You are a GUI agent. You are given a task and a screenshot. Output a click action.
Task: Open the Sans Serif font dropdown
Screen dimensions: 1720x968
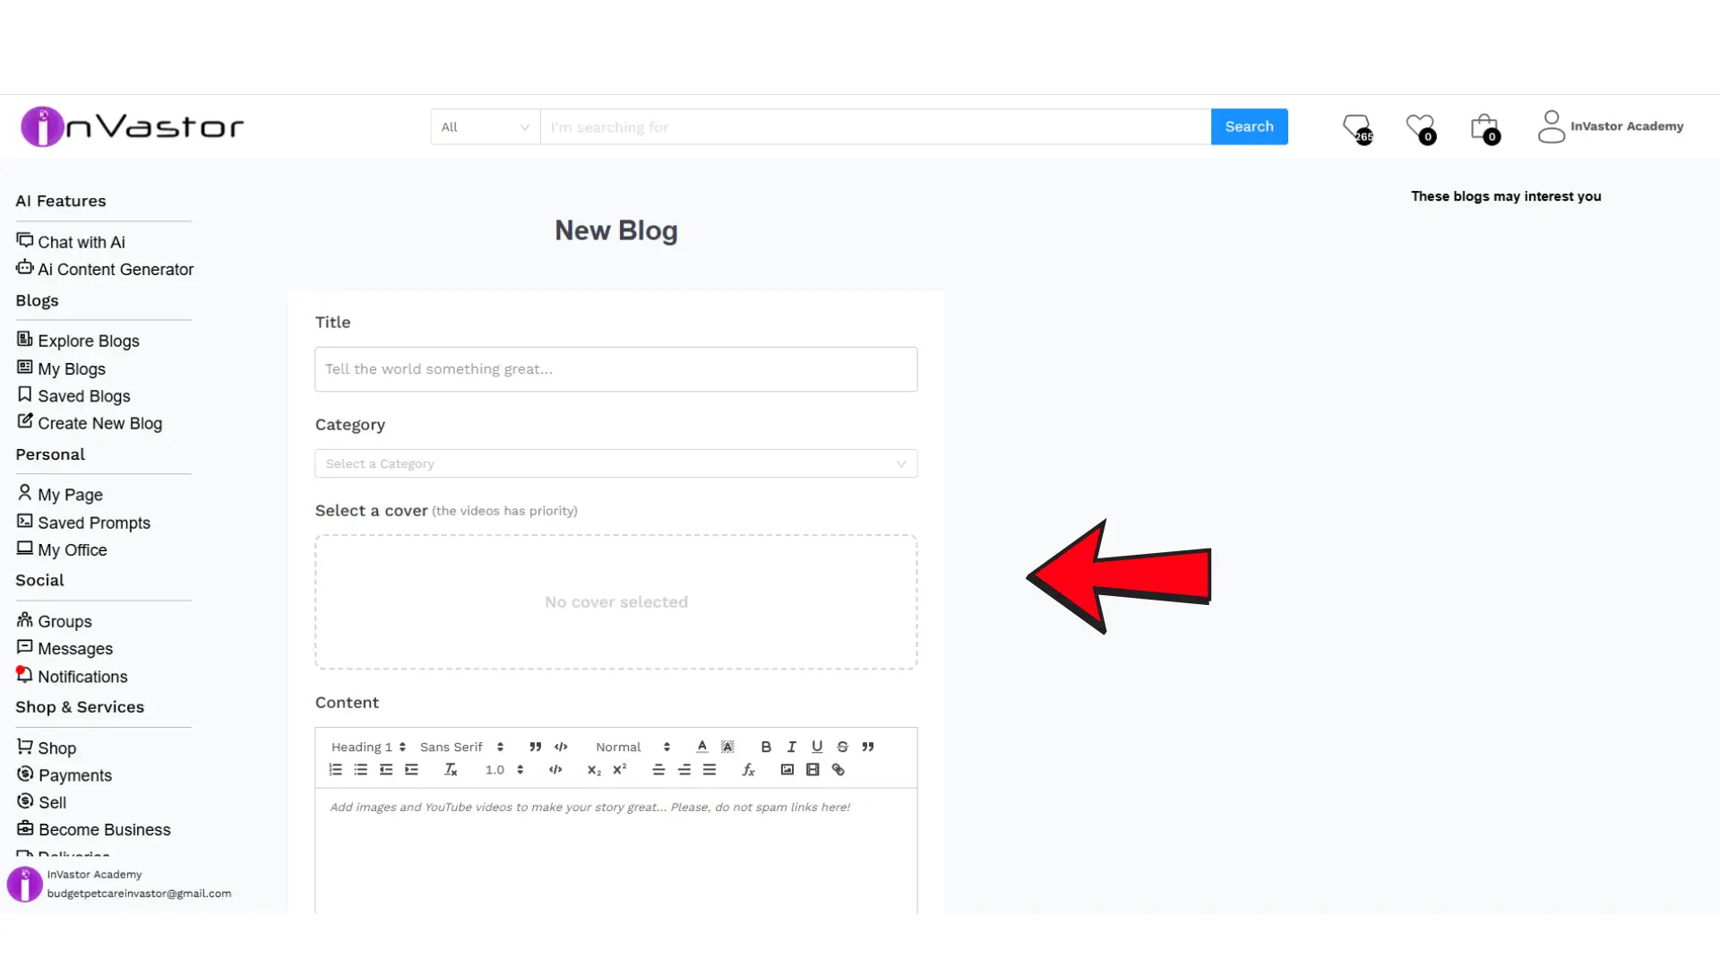coord(461,747)
